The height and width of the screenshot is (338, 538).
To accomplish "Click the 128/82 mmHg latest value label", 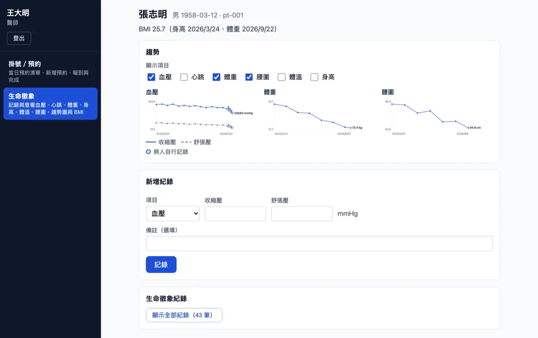I will click(x=243, y=113).
